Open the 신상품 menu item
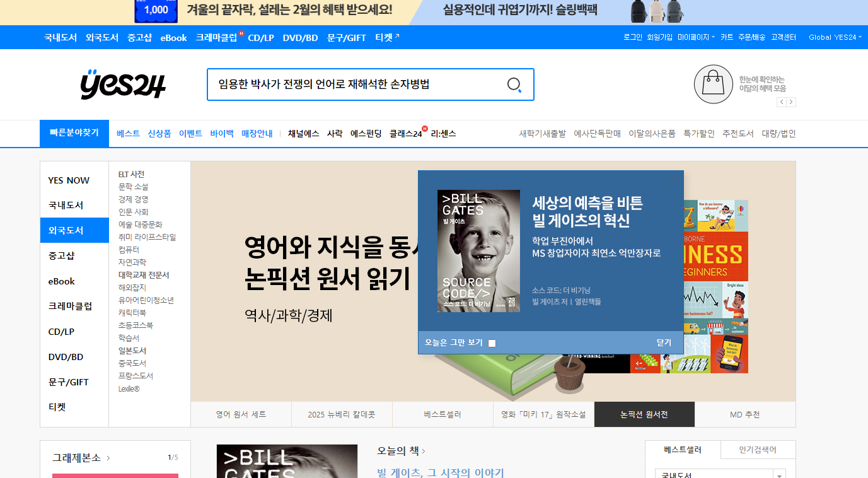 click(159, 134)
